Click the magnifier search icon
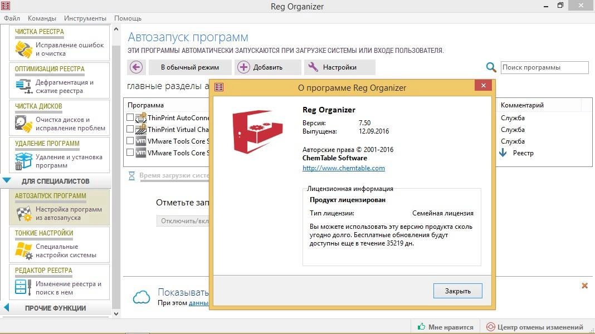595x334 pixels. 491,67
